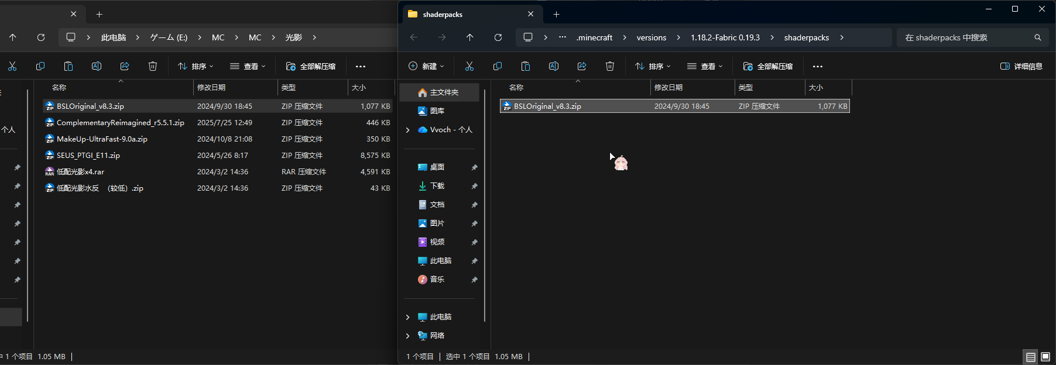Click Cut icon in shaderpacks window toolbar
Image resolution: width=1056 pixels, height=365 pixels.
(x=469, y=66)
